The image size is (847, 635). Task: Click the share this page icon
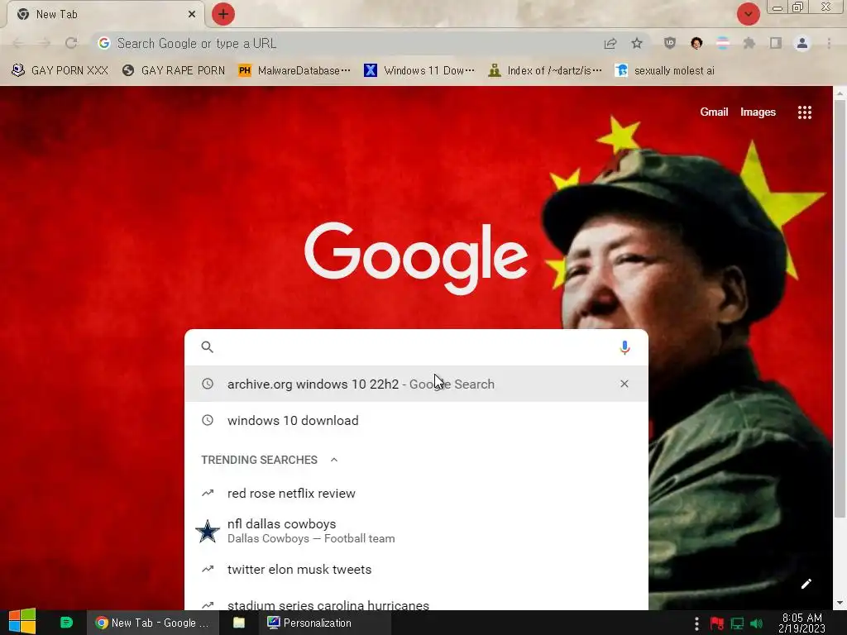(610, 43)
